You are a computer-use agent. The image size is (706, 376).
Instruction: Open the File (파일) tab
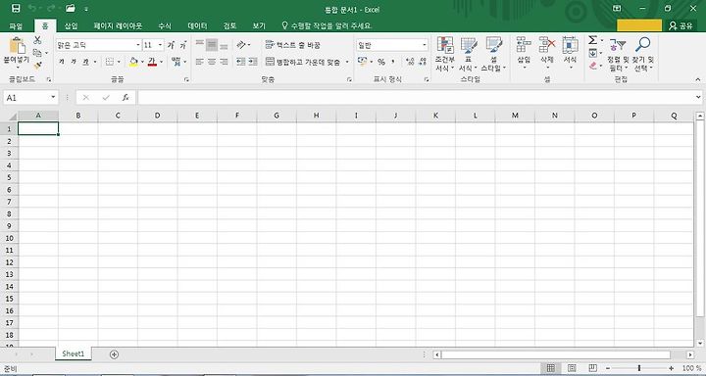coord(16,26)
